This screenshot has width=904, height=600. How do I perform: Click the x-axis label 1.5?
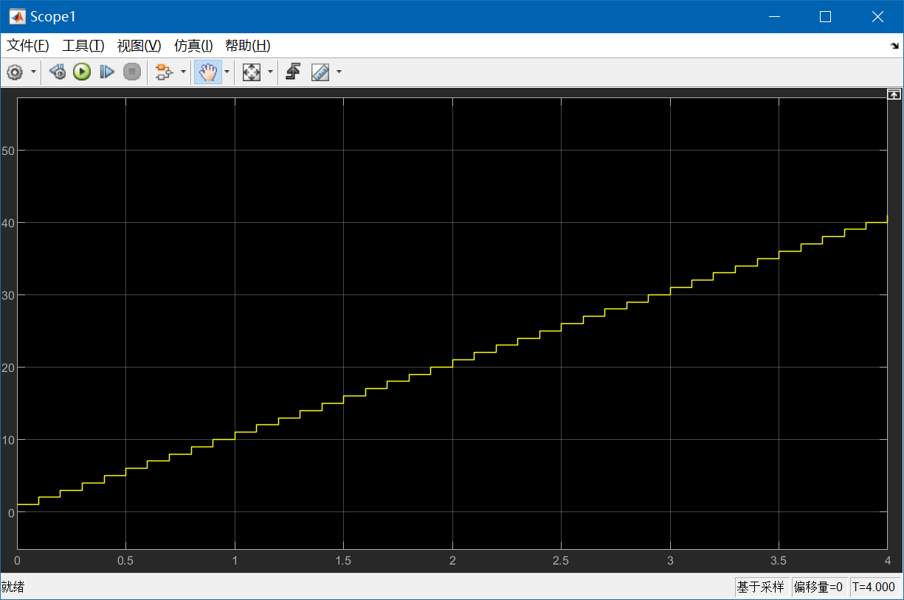pyautogui.click(x=343, y=560)
